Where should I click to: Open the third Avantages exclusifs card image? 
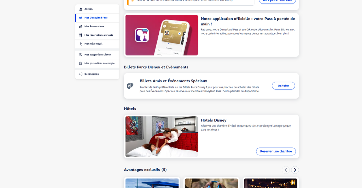(270, 183)
